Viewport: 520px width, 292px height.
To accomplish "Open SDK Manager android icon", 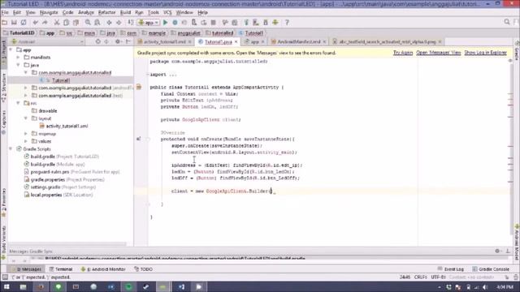I will (x=275, y=23).
